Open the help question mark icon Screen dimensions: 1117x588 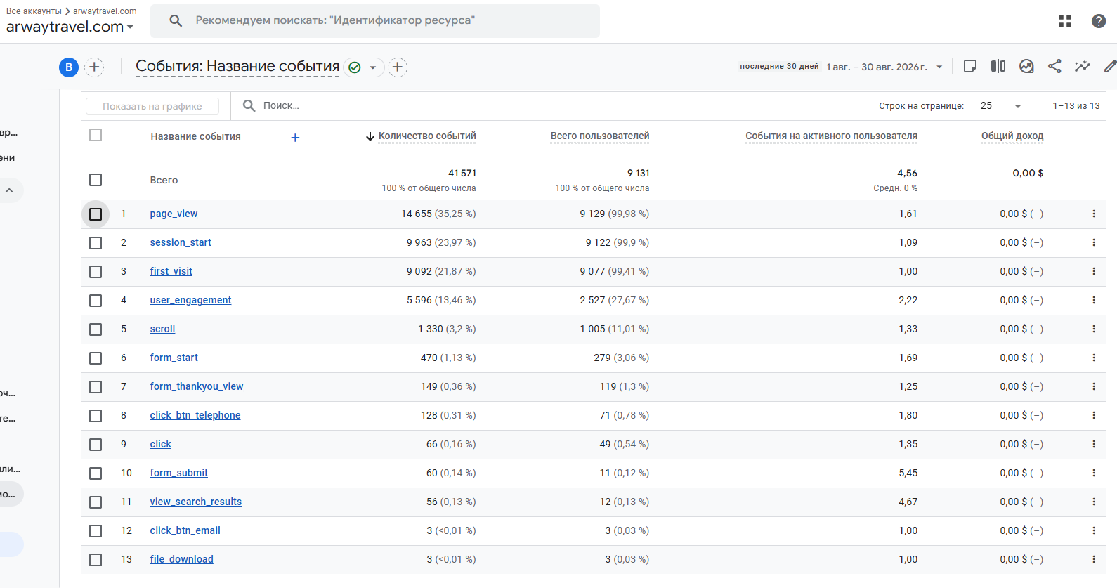(x=1099, y=21)
